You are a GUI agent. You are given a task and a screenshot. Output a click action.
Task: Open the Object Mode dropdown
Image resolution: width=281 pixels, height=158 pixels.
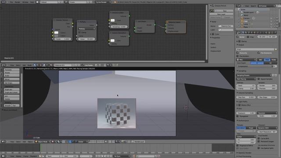43,141
